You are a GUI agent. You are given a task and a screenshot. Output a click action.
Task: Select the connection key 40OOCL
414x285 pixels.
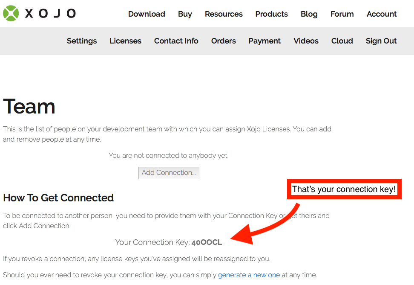[207, 242]
